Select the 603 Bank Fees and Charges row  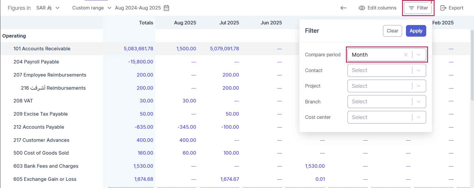(46, 166)
